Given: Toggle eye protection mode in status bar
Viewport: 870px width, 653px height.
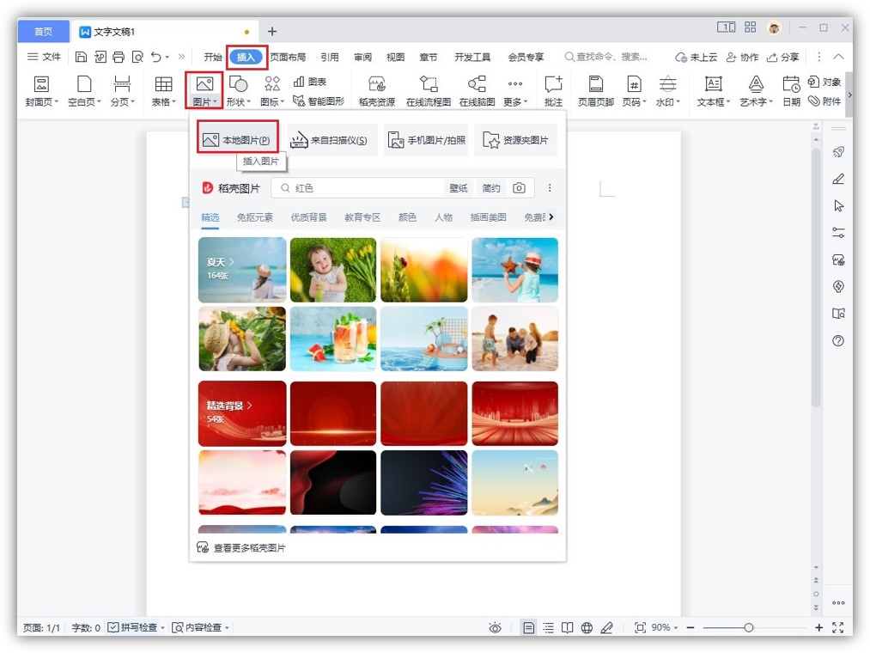Looking at the screenshot, I should (495, 628).
